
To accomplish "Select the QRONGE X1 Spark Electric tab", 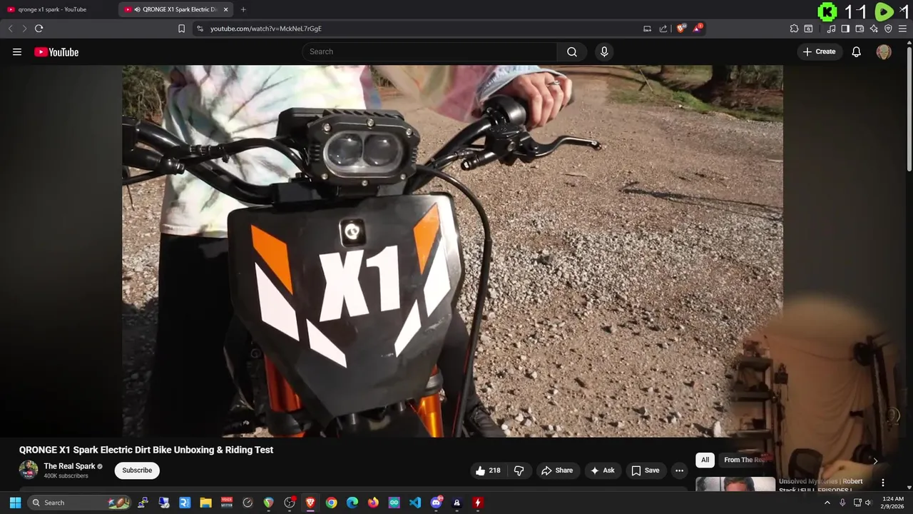I will pyautogui.click(x=176, y=9).
